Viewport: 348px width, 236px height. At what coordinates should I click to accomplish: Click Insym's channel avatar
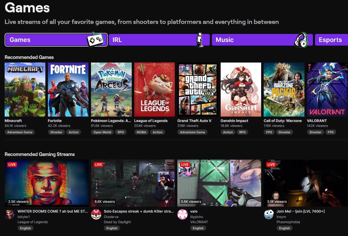pos(269,214)
